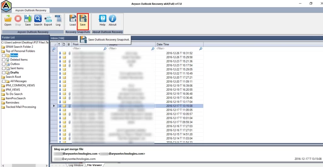Image resolution: width=323 pixels, height=167 pixels.
Task: Switch to the File Viewer tab
Action: [x=94, y=165]
